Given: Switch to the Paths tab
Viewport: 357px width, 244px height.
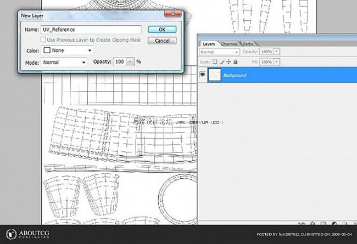Looking at the screenshot, I should coord(248,43).
